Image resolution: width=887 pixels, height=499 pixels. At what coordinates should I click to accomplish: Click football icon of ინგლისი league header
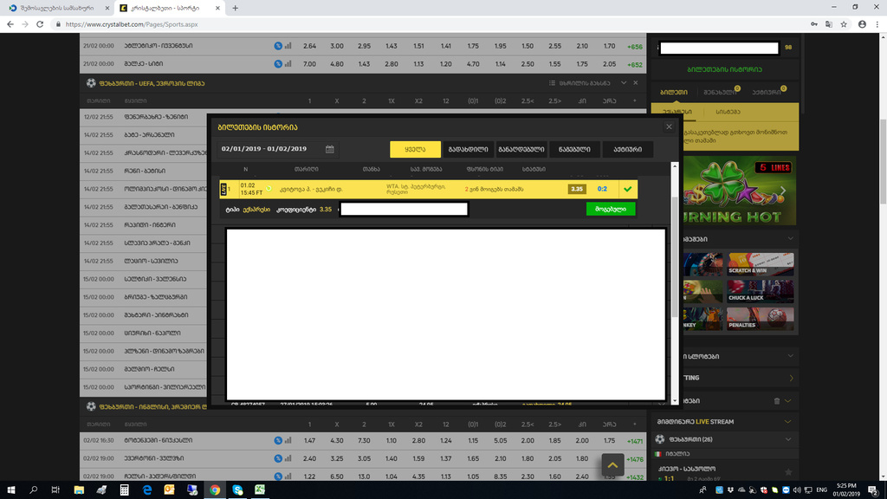(91, 406)
